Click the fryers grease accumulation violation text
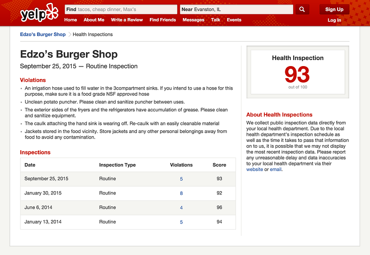Image resolution: width=370 pixels, height=255 pixels. pos(126,113)
